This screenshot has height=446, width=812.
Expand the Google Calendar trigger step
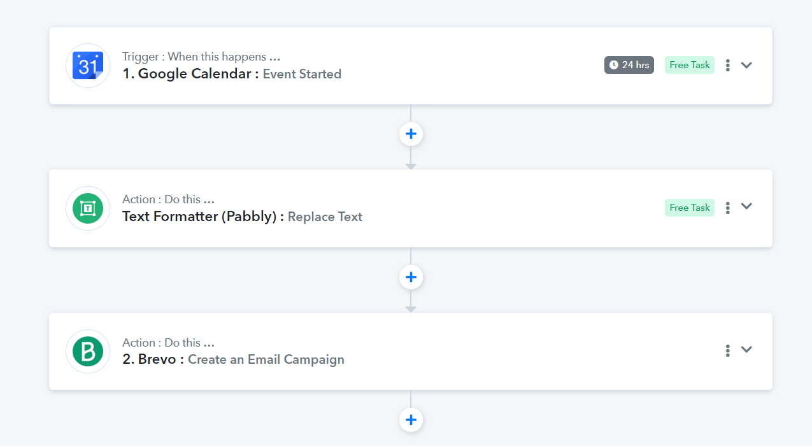(746, 65)
